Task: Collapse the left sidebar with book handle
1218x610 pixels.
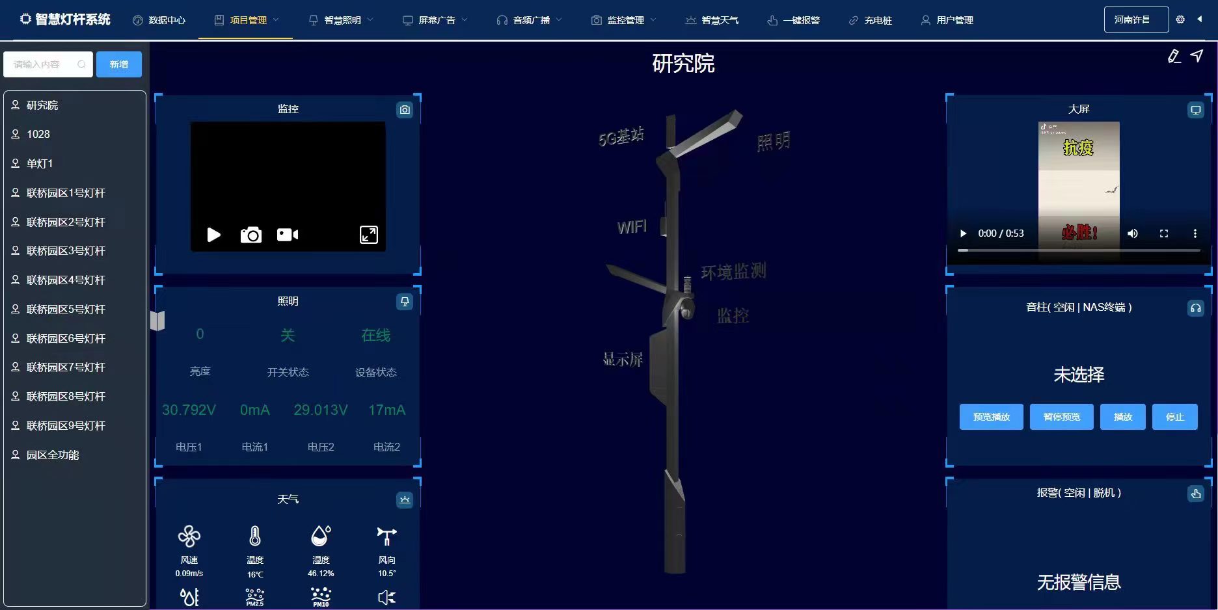Action: click(157, 320)
